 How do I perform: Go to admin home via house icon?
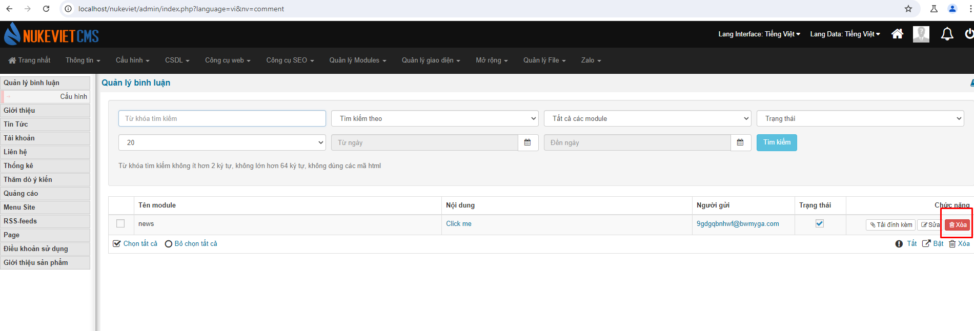(897, 34)
